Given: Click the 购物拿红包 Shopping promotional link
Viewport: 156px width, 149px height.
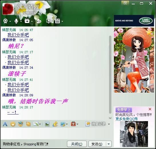Looking at the screenshot, I should (x=25, y=144).
